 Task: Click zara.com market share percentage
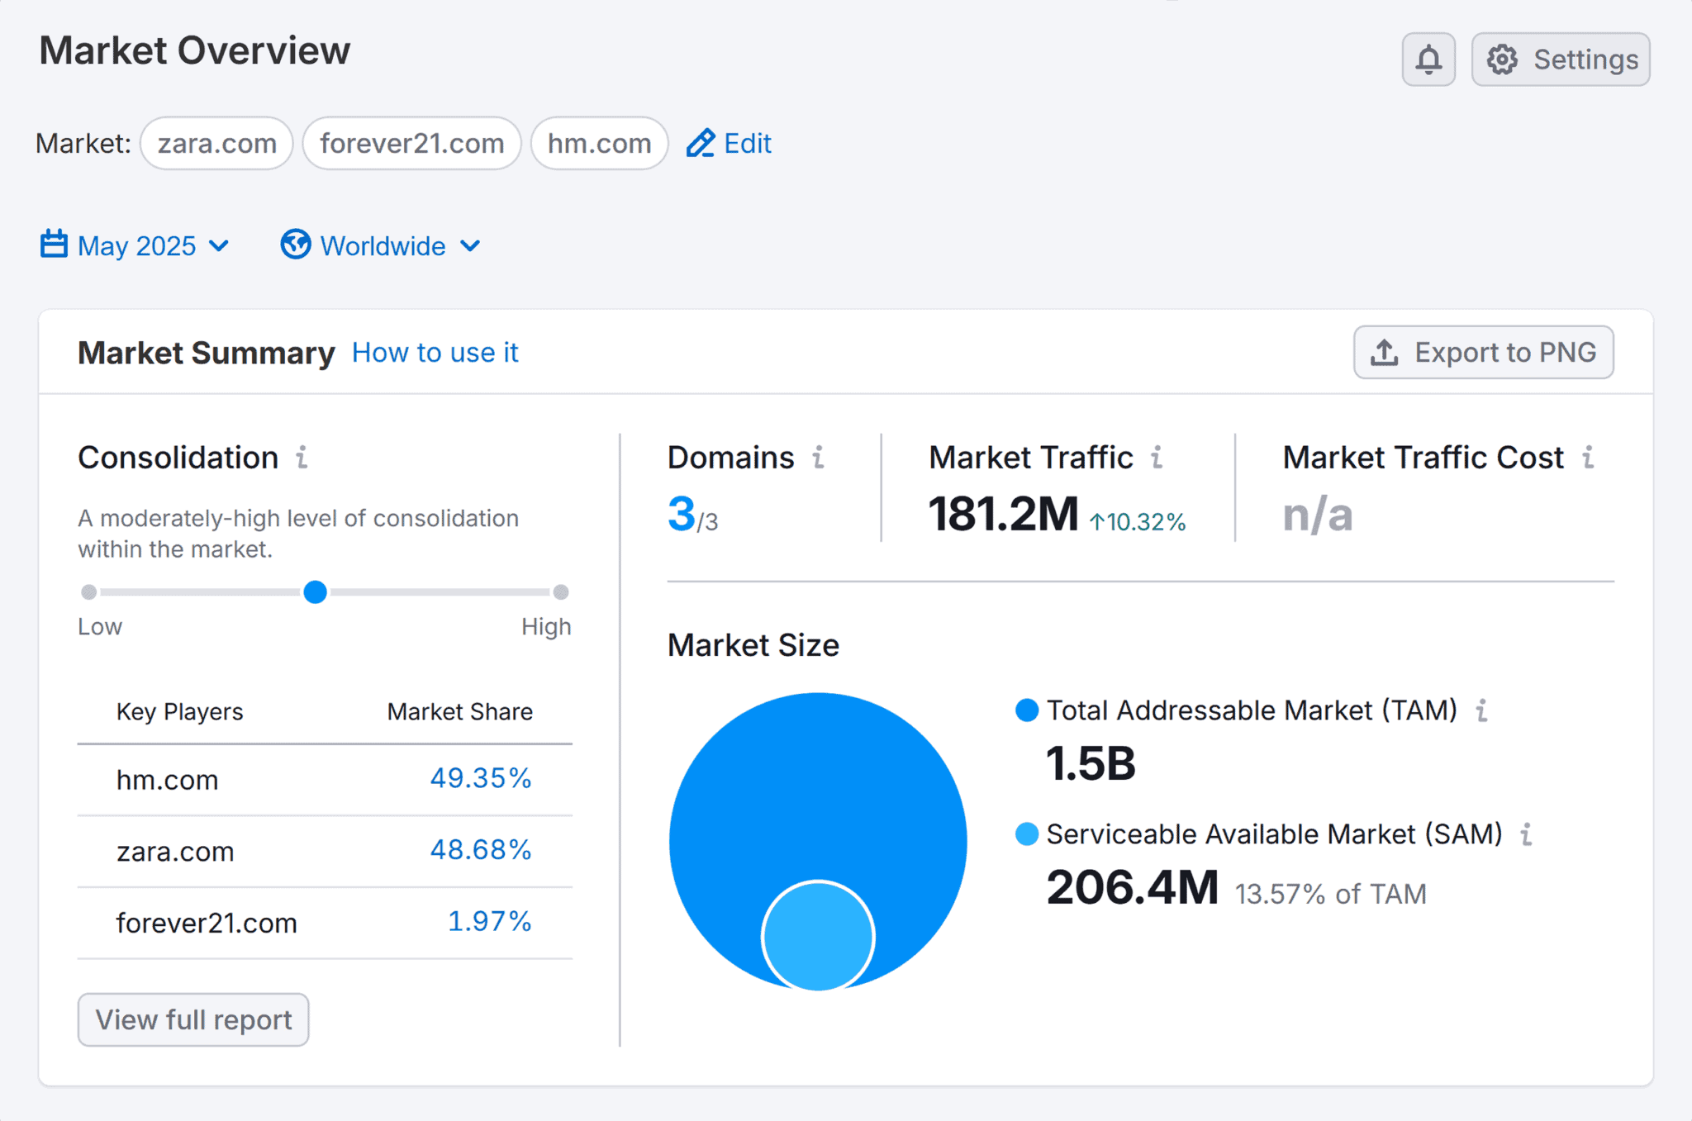click(481, 849)
